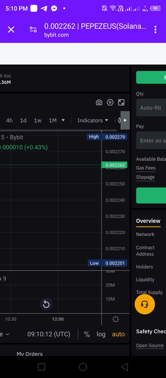This screenshot has height=378, width=166.
Task: Click the Low price label 0.002201
Action: tap(107, 263)
